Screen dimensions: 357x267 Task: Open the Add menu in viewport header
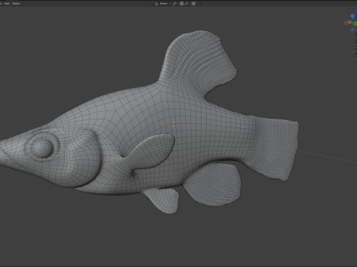coord(7,4)
